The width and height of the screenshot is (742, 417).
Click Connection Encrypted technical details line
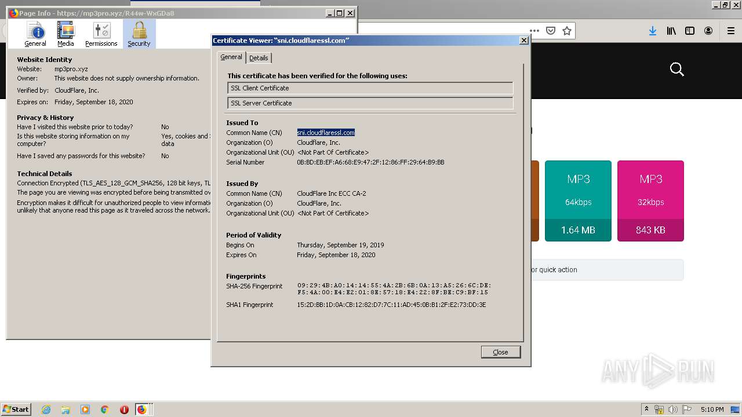[114, 183]
